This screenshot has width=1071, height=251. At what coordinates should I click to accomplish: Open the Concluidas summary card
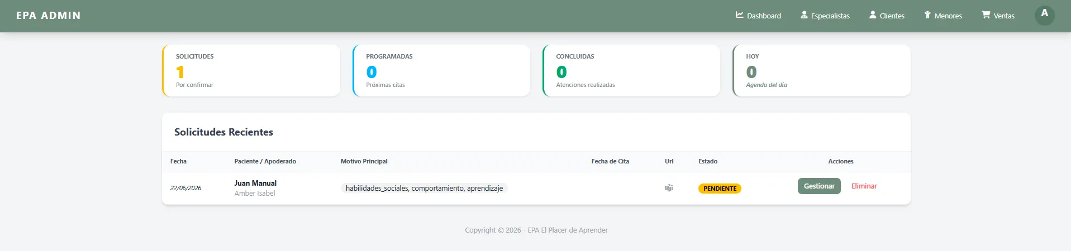click(x=631, y=71)
